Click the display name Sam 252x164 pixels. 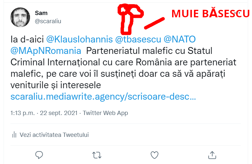41,13
